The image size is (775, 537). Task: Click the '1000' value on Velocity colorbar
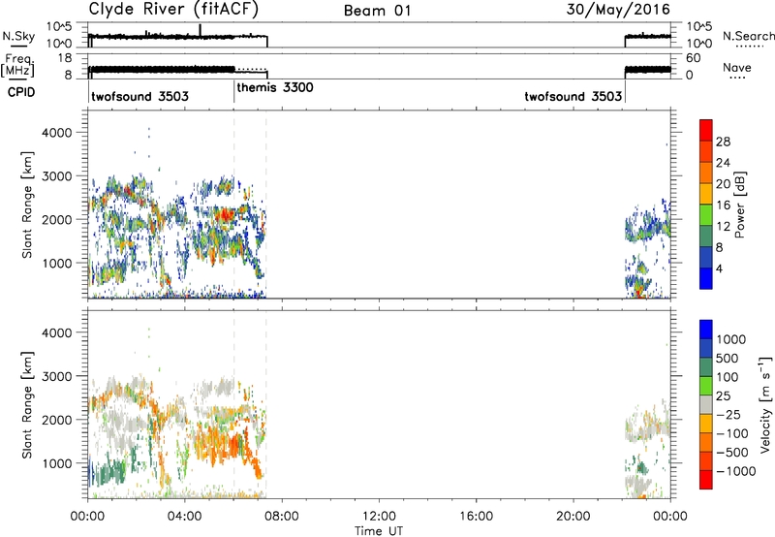(730, 339)
